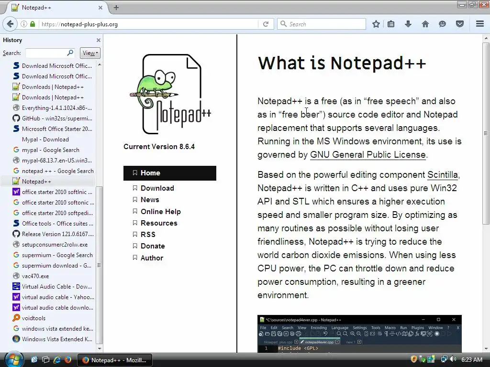Click the magnifier in the History search box
The height and width of the screenshot is (367, 490).
coord(70,53)
